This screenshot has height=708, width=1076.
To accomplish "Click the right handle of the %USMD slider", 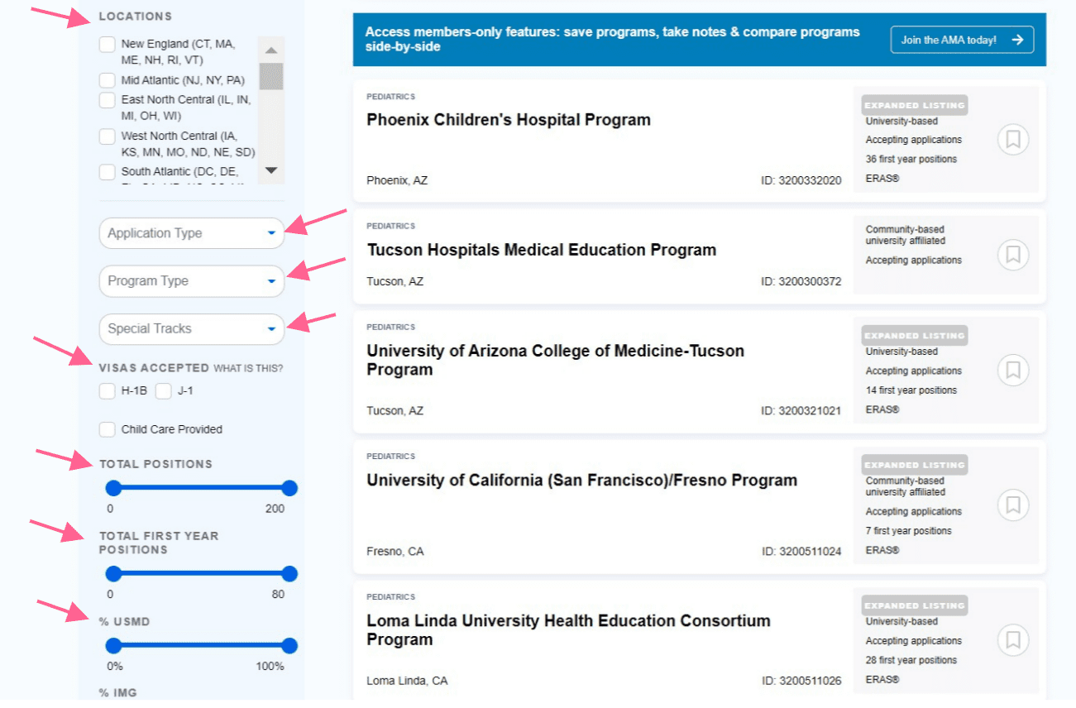I will click(289, 646).
